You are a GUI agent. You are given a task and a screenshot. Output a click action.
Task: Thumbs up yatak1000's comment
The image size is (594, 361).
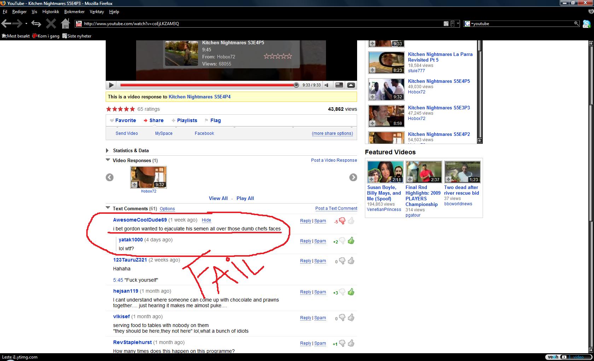click(x=351, y=241)
